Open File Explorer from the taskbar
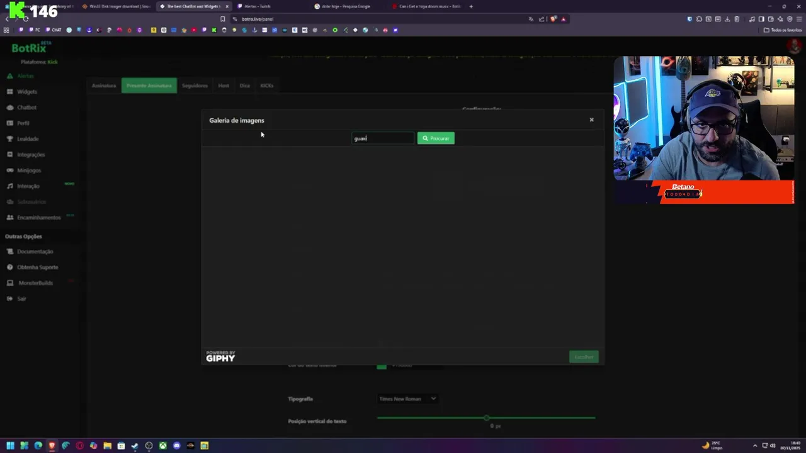The height and width of the screenshot is (453, 806). point(107,445)
